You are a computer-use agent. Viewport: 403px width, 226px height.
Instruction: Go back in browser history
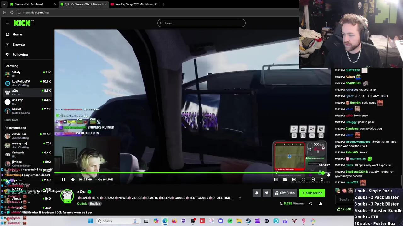(x=4, y=13)
